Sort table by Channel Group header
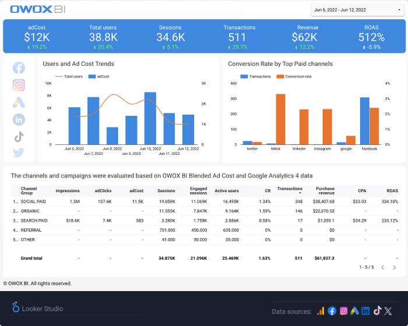 click(x=29, y=190)
